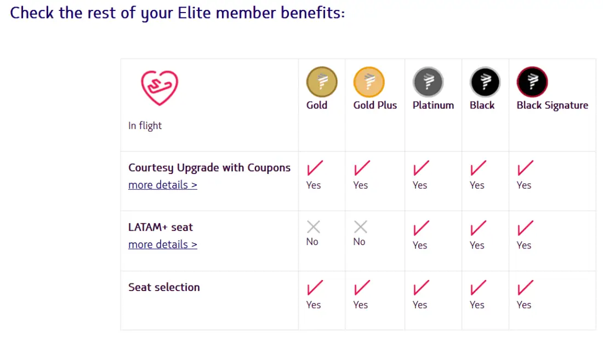Click the Platinum tier badge icon
Viewport: 603px width, 337px height.
[428, 82]
